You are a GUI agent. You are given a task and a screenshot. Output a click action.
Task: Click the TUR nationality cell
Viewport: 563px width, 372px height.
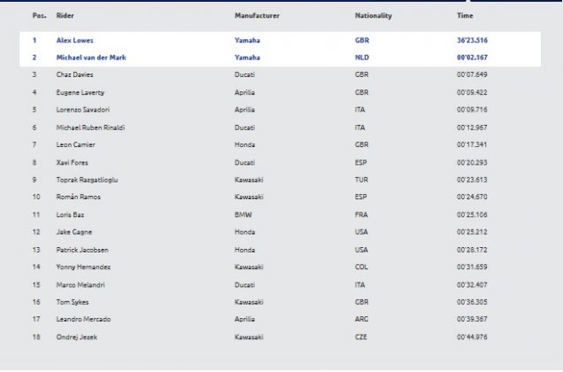pos(362,179)
